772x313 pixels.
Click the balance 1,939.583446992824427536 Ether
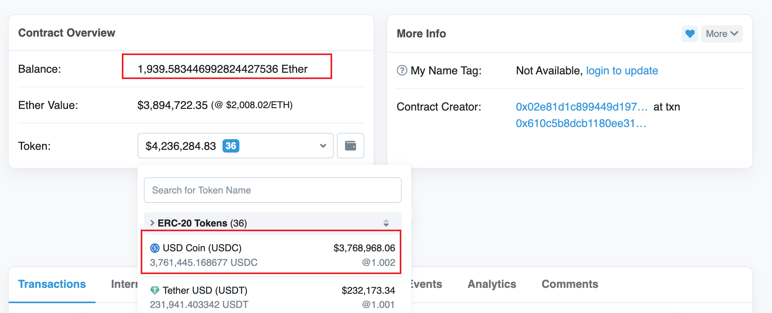coord(222,69)
